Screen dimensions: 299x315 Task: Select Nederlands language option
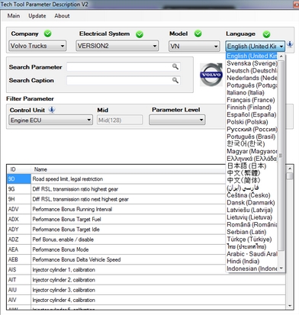(252, 78)
